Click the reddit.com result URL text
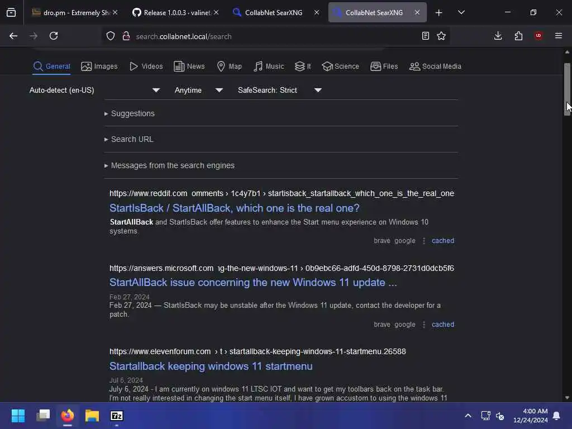The width and height of the screenshot is (572, 429). click(282, 193)
